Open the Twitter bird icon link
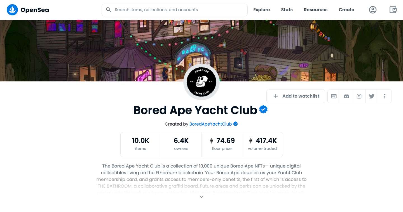403x212 pixels. [372, 96]
